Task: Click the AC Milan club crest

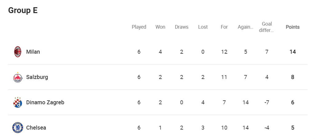Action: click(18, 52)
